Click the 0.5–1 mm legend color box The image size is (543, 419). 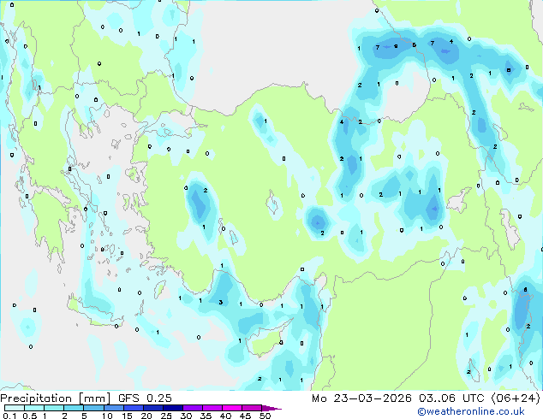coord(34,408)
